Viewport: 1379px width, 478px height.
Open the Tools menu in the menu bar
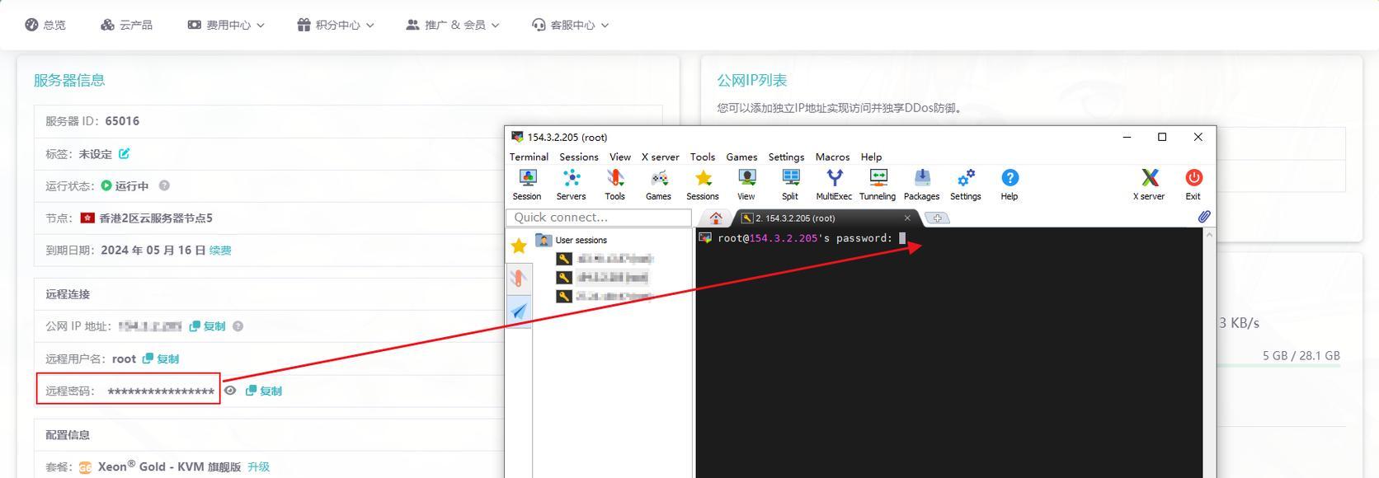tap(703, 157)
